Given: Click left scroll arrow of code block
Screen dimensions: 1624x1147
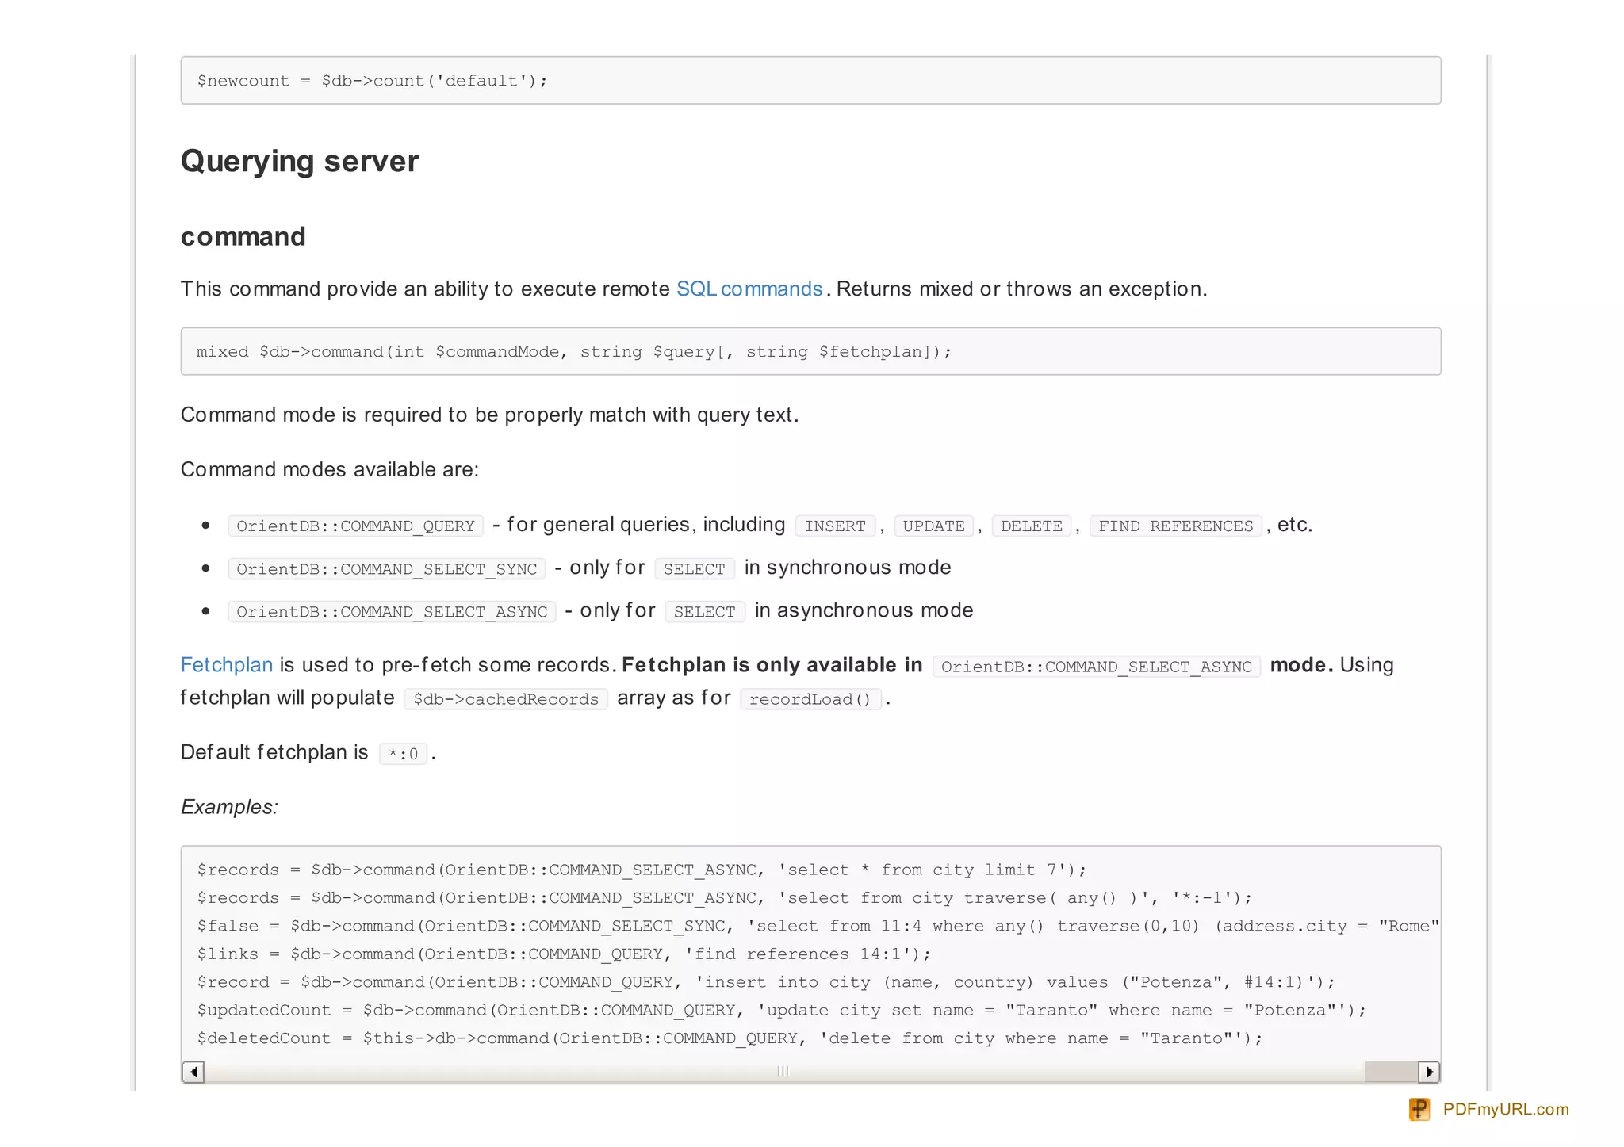Looking at the screenshot, I should point(193,1072).
